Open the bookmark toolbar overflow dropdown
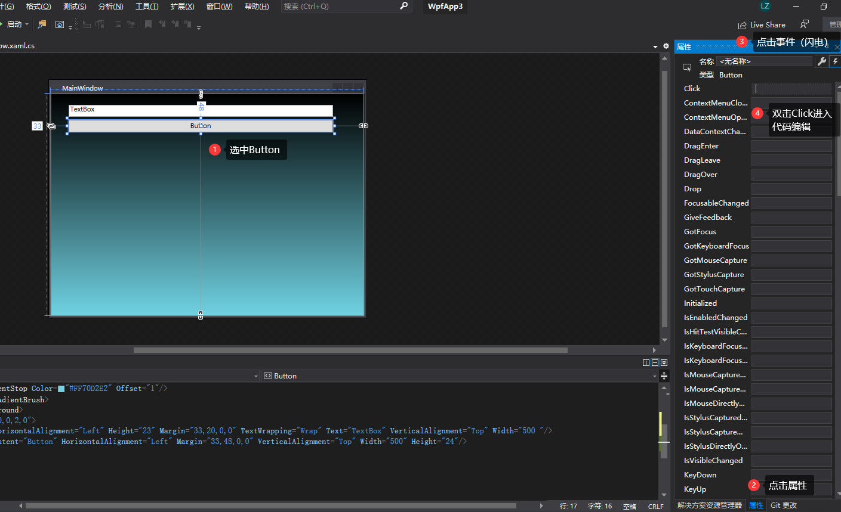Viewport: 841px width, 512px height. [x=199, y=27]
